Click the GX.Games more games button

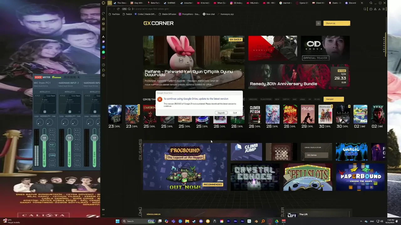tap(316, 155)
